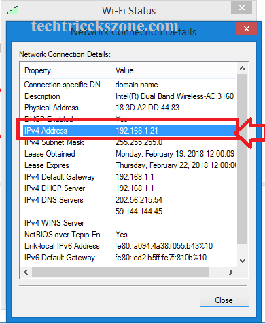Click the vertical scrollbar down arrow
Screen dimensions: 265x324
pyautogui.click(x=242, y=261)
